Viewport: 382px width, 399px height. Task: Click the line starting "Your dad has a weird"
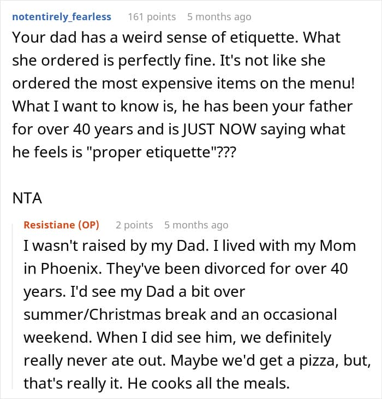(x=176, y=37)
